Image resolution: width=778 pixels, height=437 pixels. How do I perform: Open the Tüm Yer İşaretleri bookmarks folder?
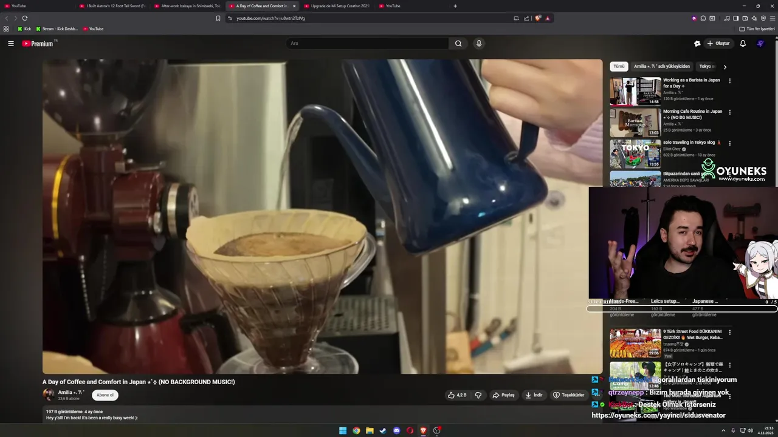coord(757,29)
